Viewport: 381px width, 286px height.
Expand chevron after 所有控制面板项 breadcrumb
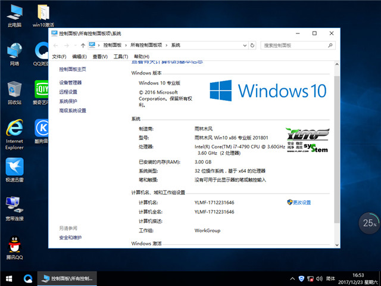pos(167,45)
